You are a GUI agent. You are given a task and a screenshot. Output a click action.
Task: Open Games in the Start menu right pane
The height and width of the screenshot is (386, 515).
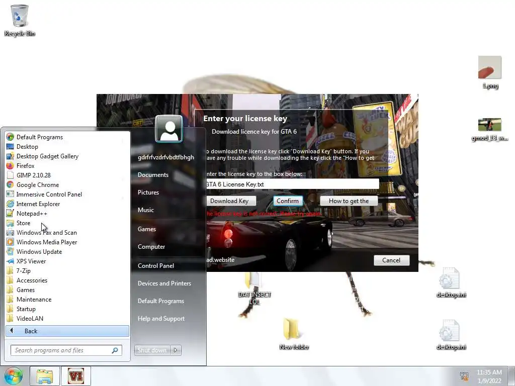coord(146,229)
